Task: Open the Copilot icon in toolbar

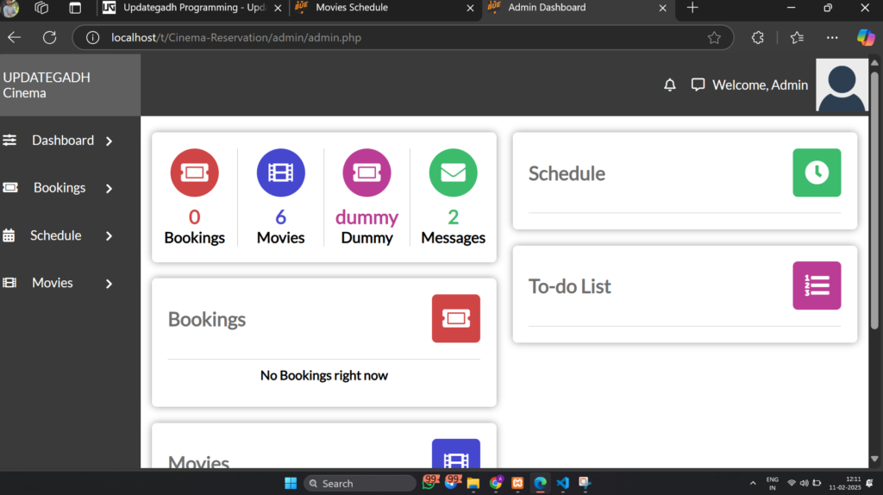Action: coord(866,38)
